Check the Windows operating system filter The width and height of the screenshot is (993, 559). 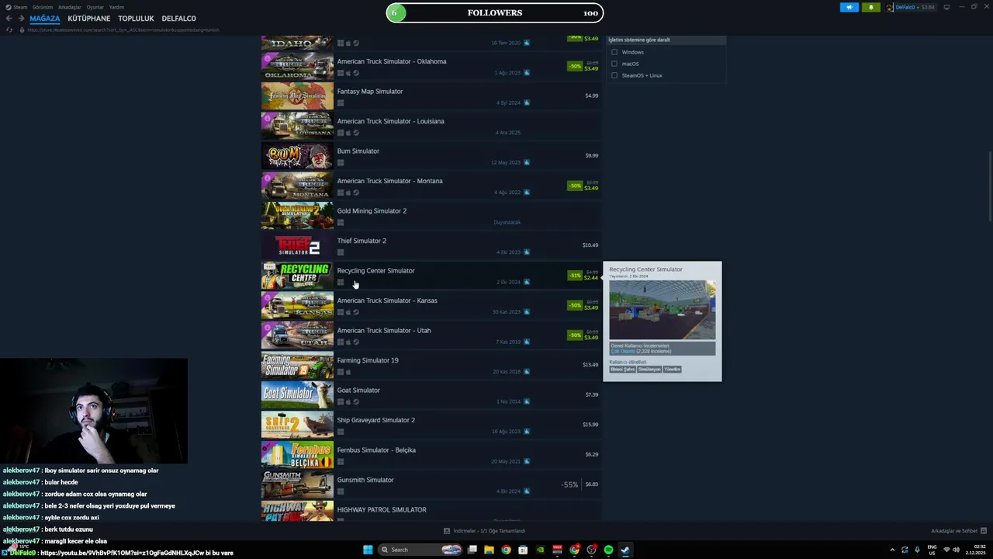pos(614,52)
